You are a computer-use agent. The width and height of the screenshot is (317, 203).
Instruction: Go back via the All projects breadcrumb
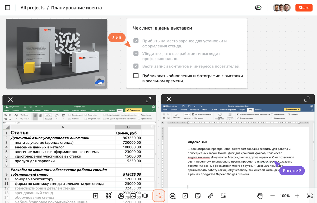32,7
